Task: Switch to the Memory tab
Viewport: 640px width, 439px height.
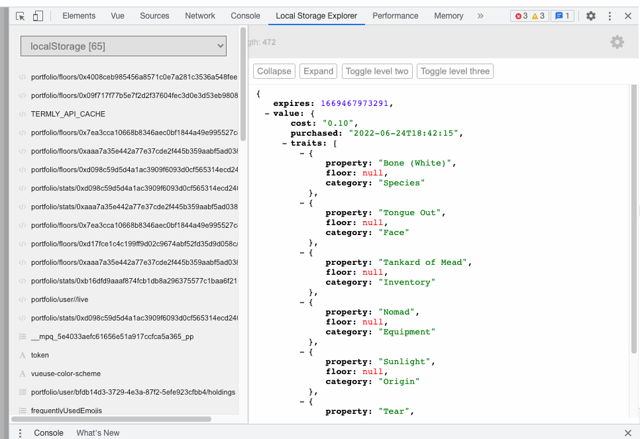Action: click(449, 16)
